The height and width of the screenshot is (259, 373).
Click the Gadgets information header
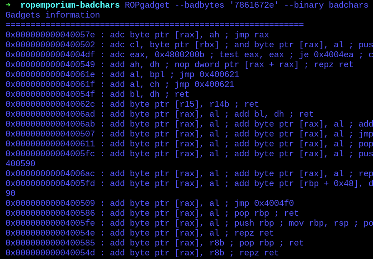point(52,15)
